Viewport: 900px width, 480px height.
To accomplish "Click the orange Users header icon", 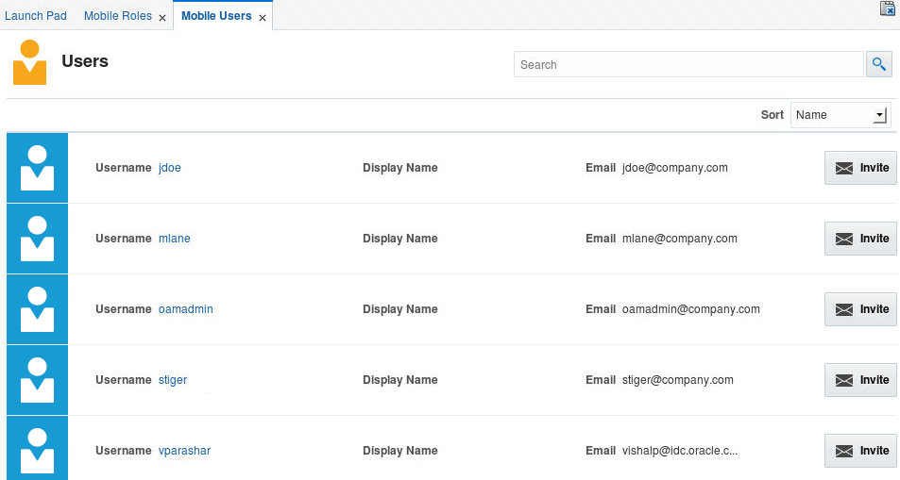I will tap(29, 62).
